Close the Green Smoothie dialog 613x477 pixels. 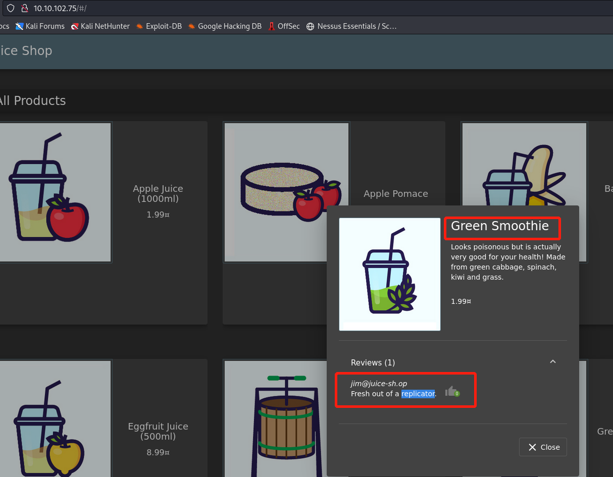click(x=543, y=447)
